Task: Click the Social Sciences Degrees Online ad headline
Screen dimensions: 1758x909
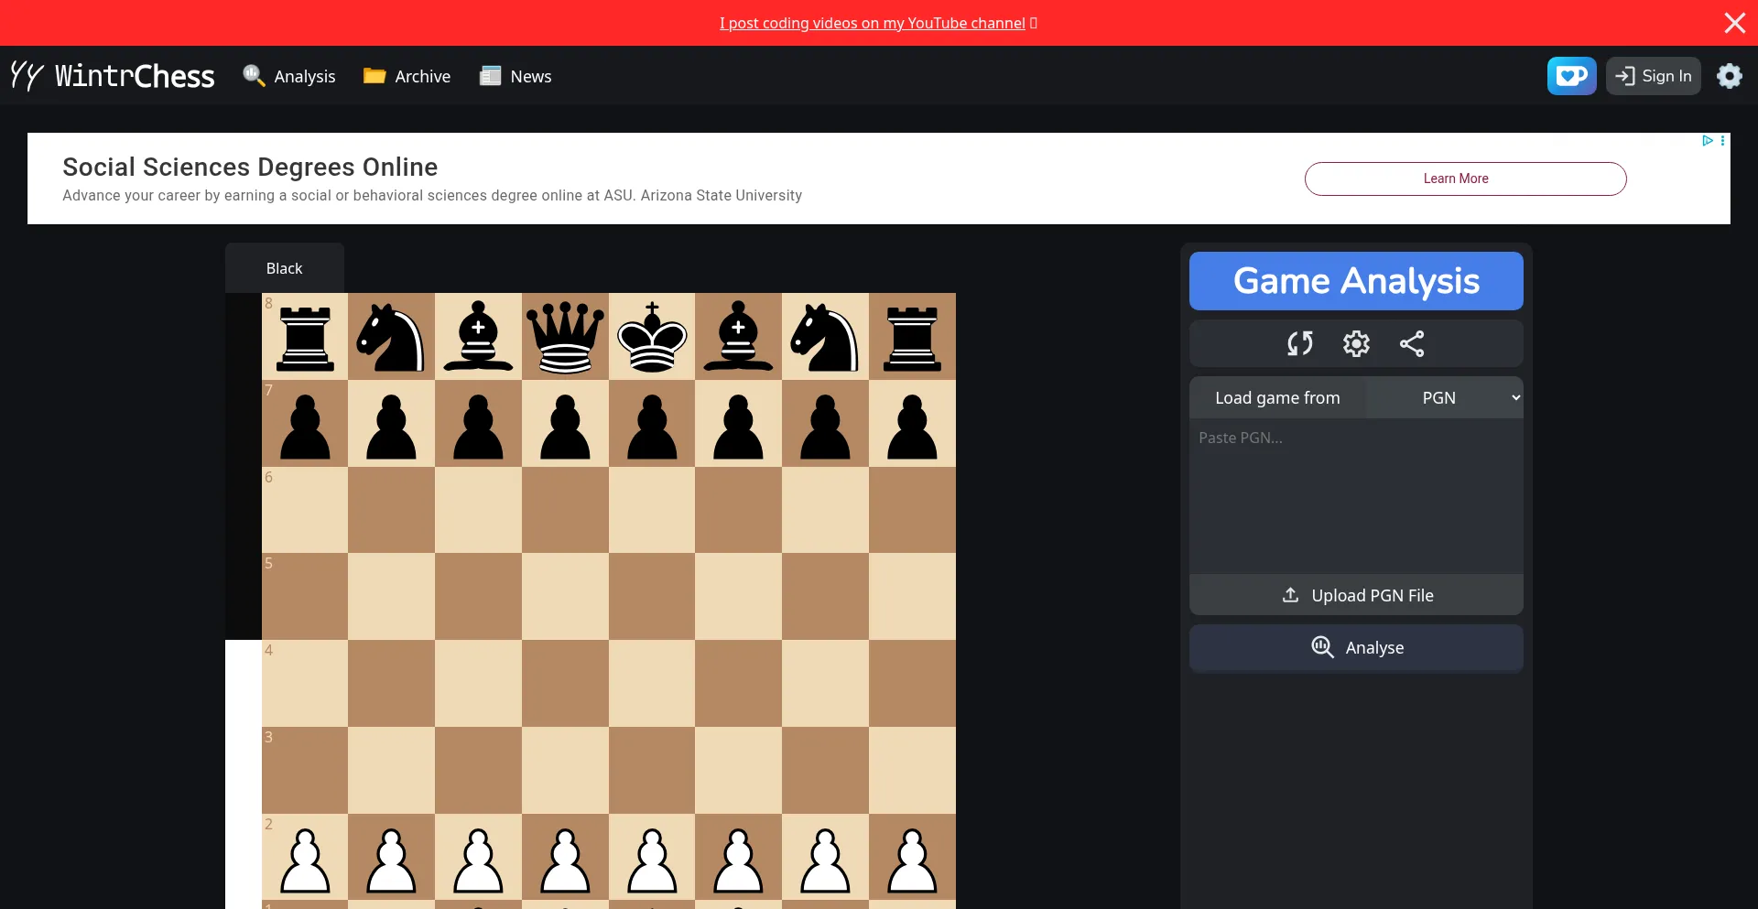Action: pos(250,167)
